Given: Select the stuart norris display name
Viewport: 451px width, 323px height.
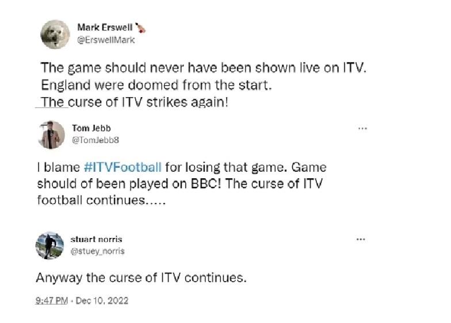Looking at the screenshot, I should click(x=96, y=239).
